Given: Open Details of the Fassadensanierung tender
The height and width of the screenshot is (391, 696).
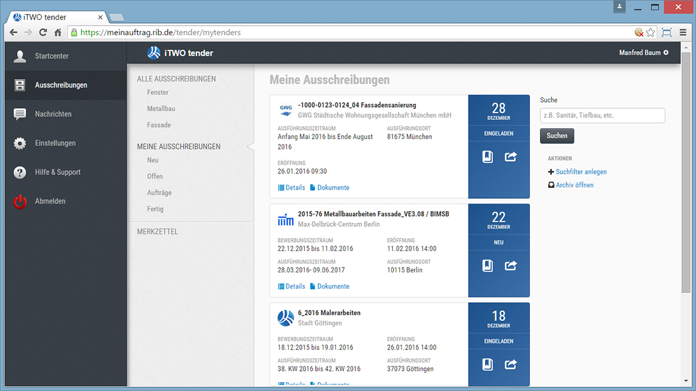Looking at the screenshot, I should tap(291, 188).
